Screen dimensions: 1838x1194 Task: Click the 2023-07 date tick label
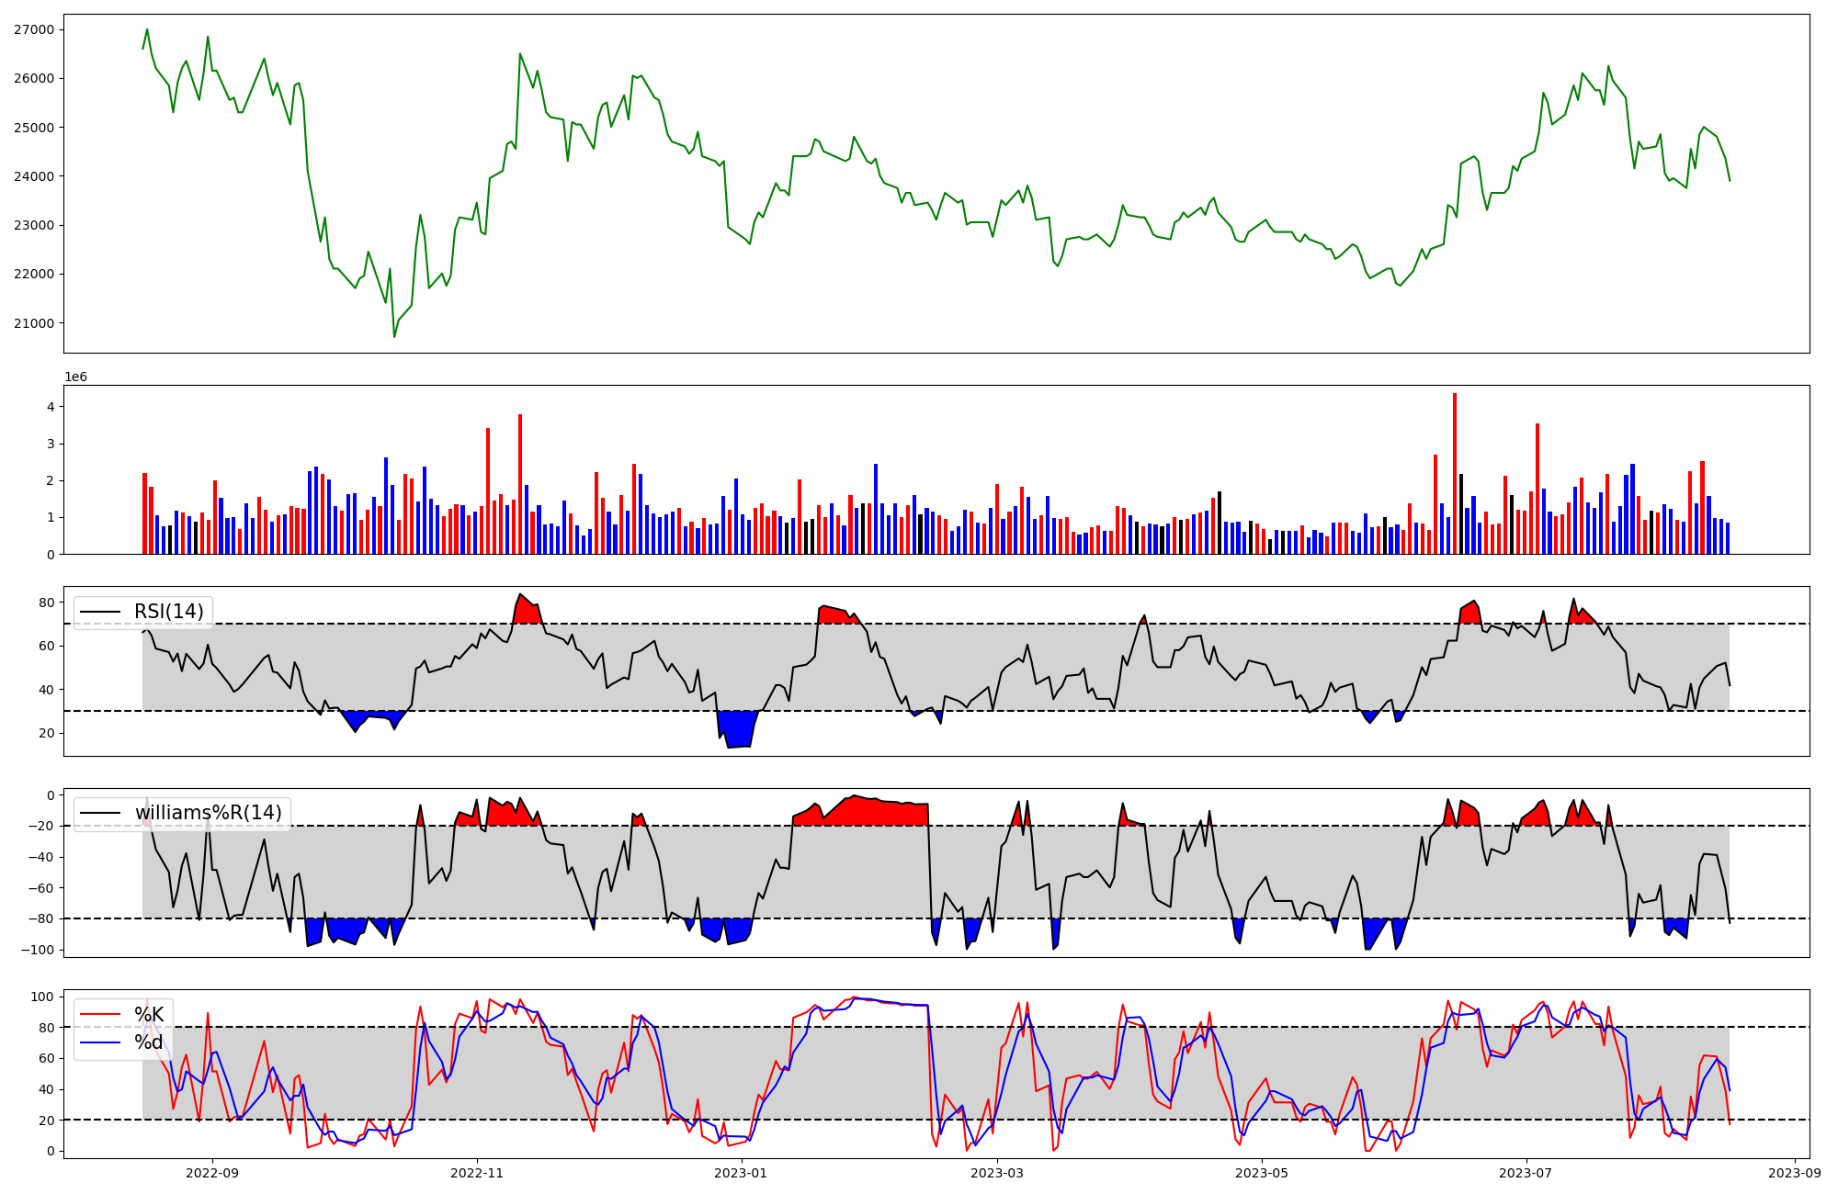click(1526, 1172)
